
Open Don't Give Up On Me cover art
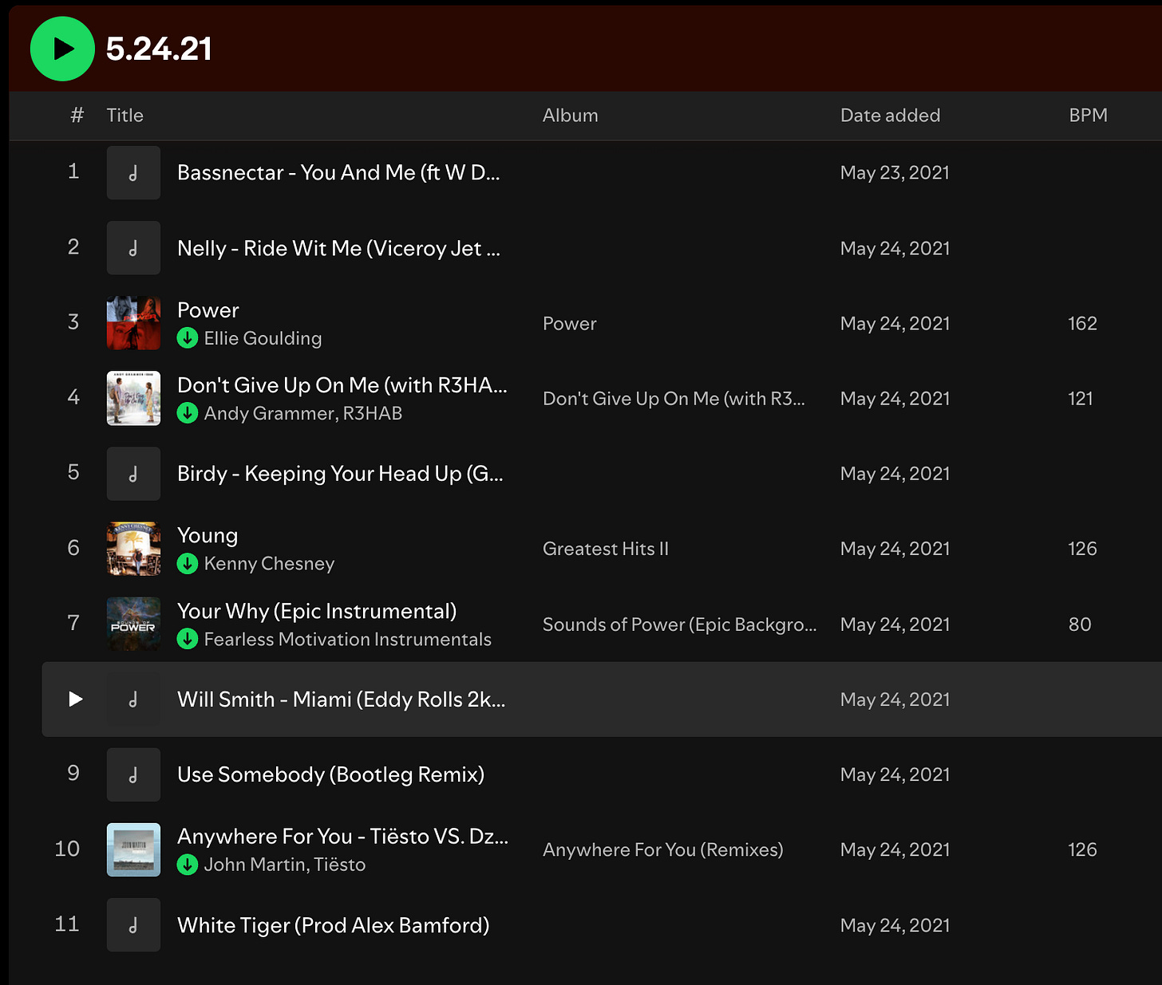pyautogui.click(x=133, y=398)
